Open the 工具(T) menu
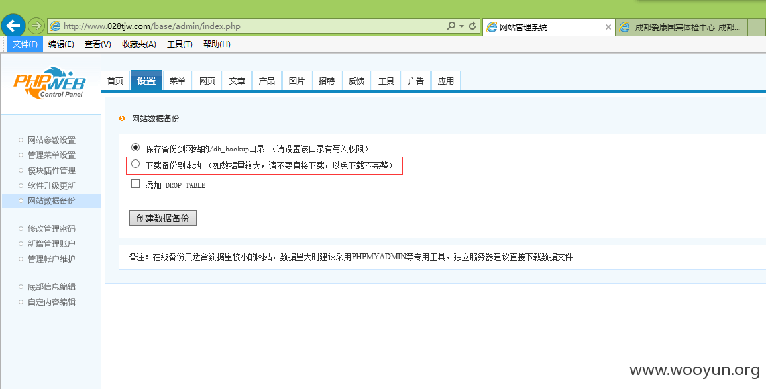Viewport: 766px width, 389px height. (180, 44)
